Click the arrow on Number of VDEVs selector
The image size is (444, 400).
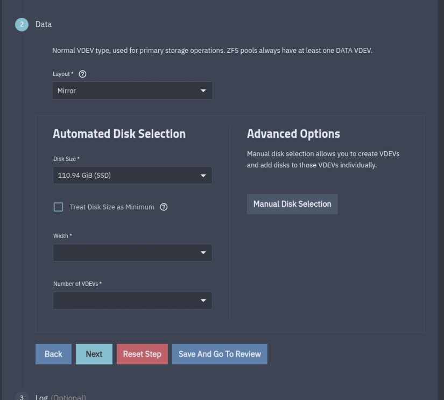pos(203,301)
